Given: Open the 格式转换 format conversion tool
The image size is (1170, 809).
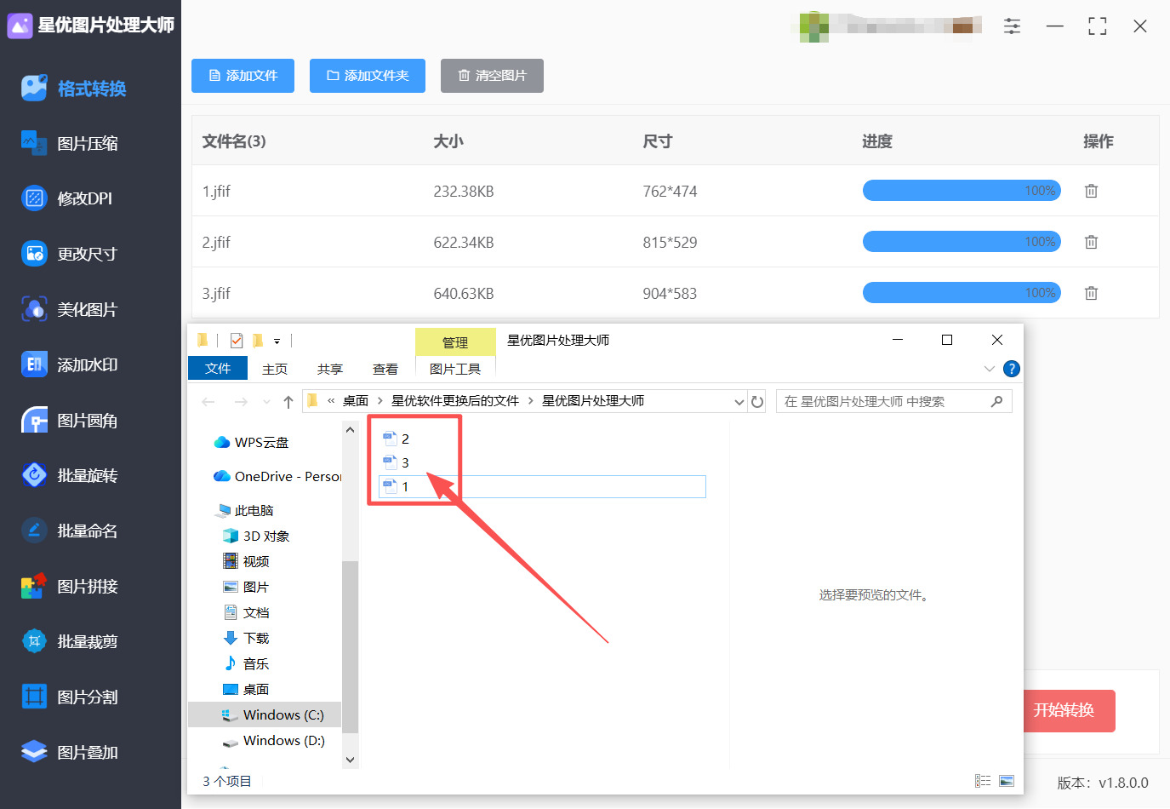Looking at the screenshot, I should (74, 89).
